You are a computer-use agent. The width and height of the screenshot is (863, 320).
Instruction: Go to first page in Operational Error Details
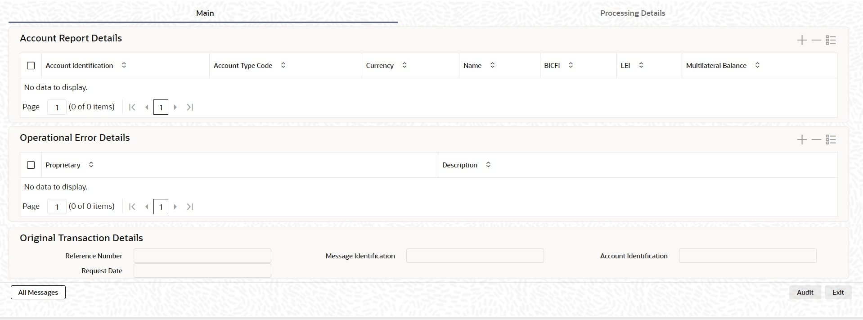click(x=132, y=207)
